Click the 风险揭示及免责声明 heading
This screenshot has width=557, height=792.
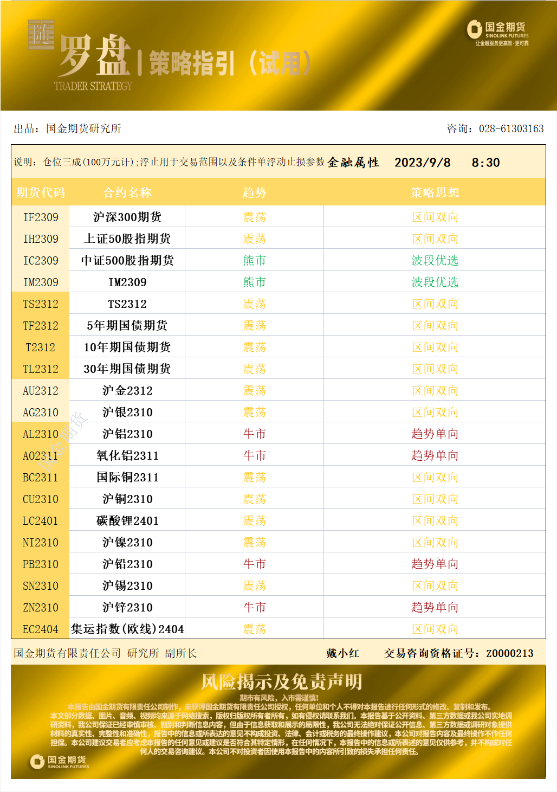tap(281, 681)
